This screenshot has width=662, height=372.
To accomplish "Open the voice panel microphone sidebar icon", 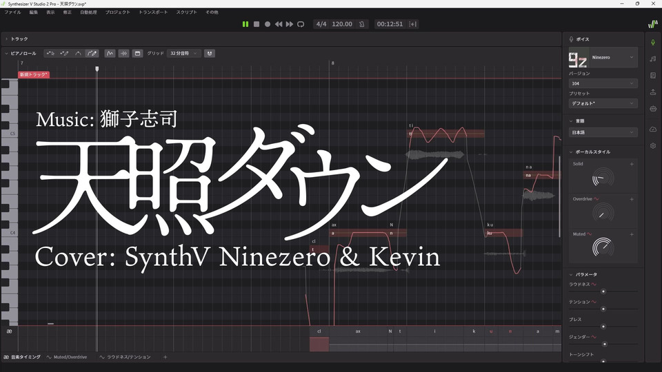I will point(653,42).
